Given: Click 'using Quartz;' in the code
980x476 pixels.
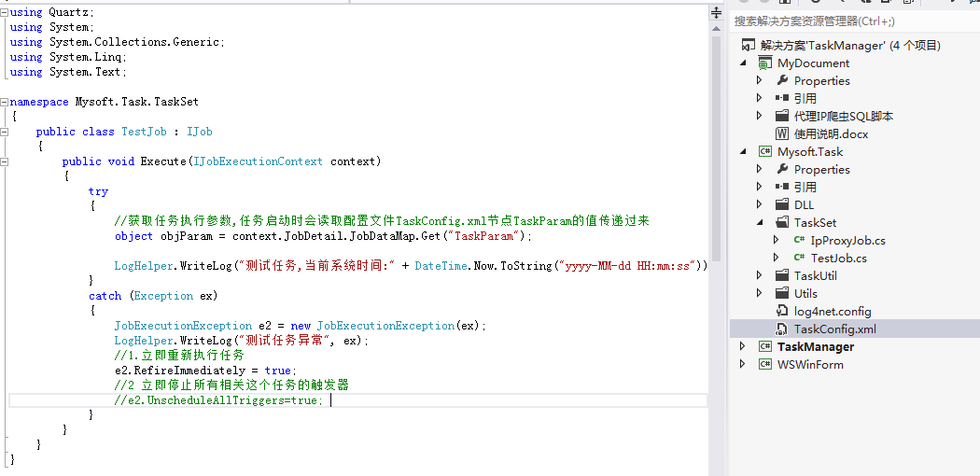Looking at the screenshot, I should [53, 12].
